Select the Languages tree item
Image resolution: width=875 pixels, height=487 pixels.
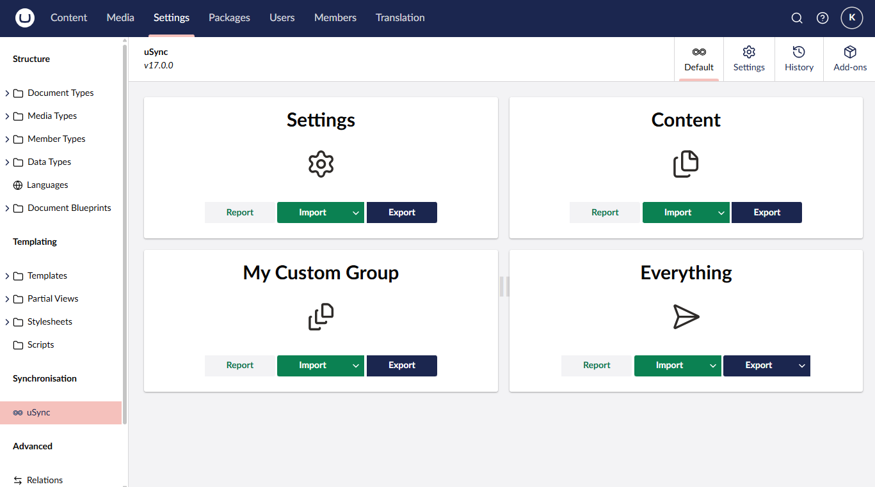coord(61,185)
